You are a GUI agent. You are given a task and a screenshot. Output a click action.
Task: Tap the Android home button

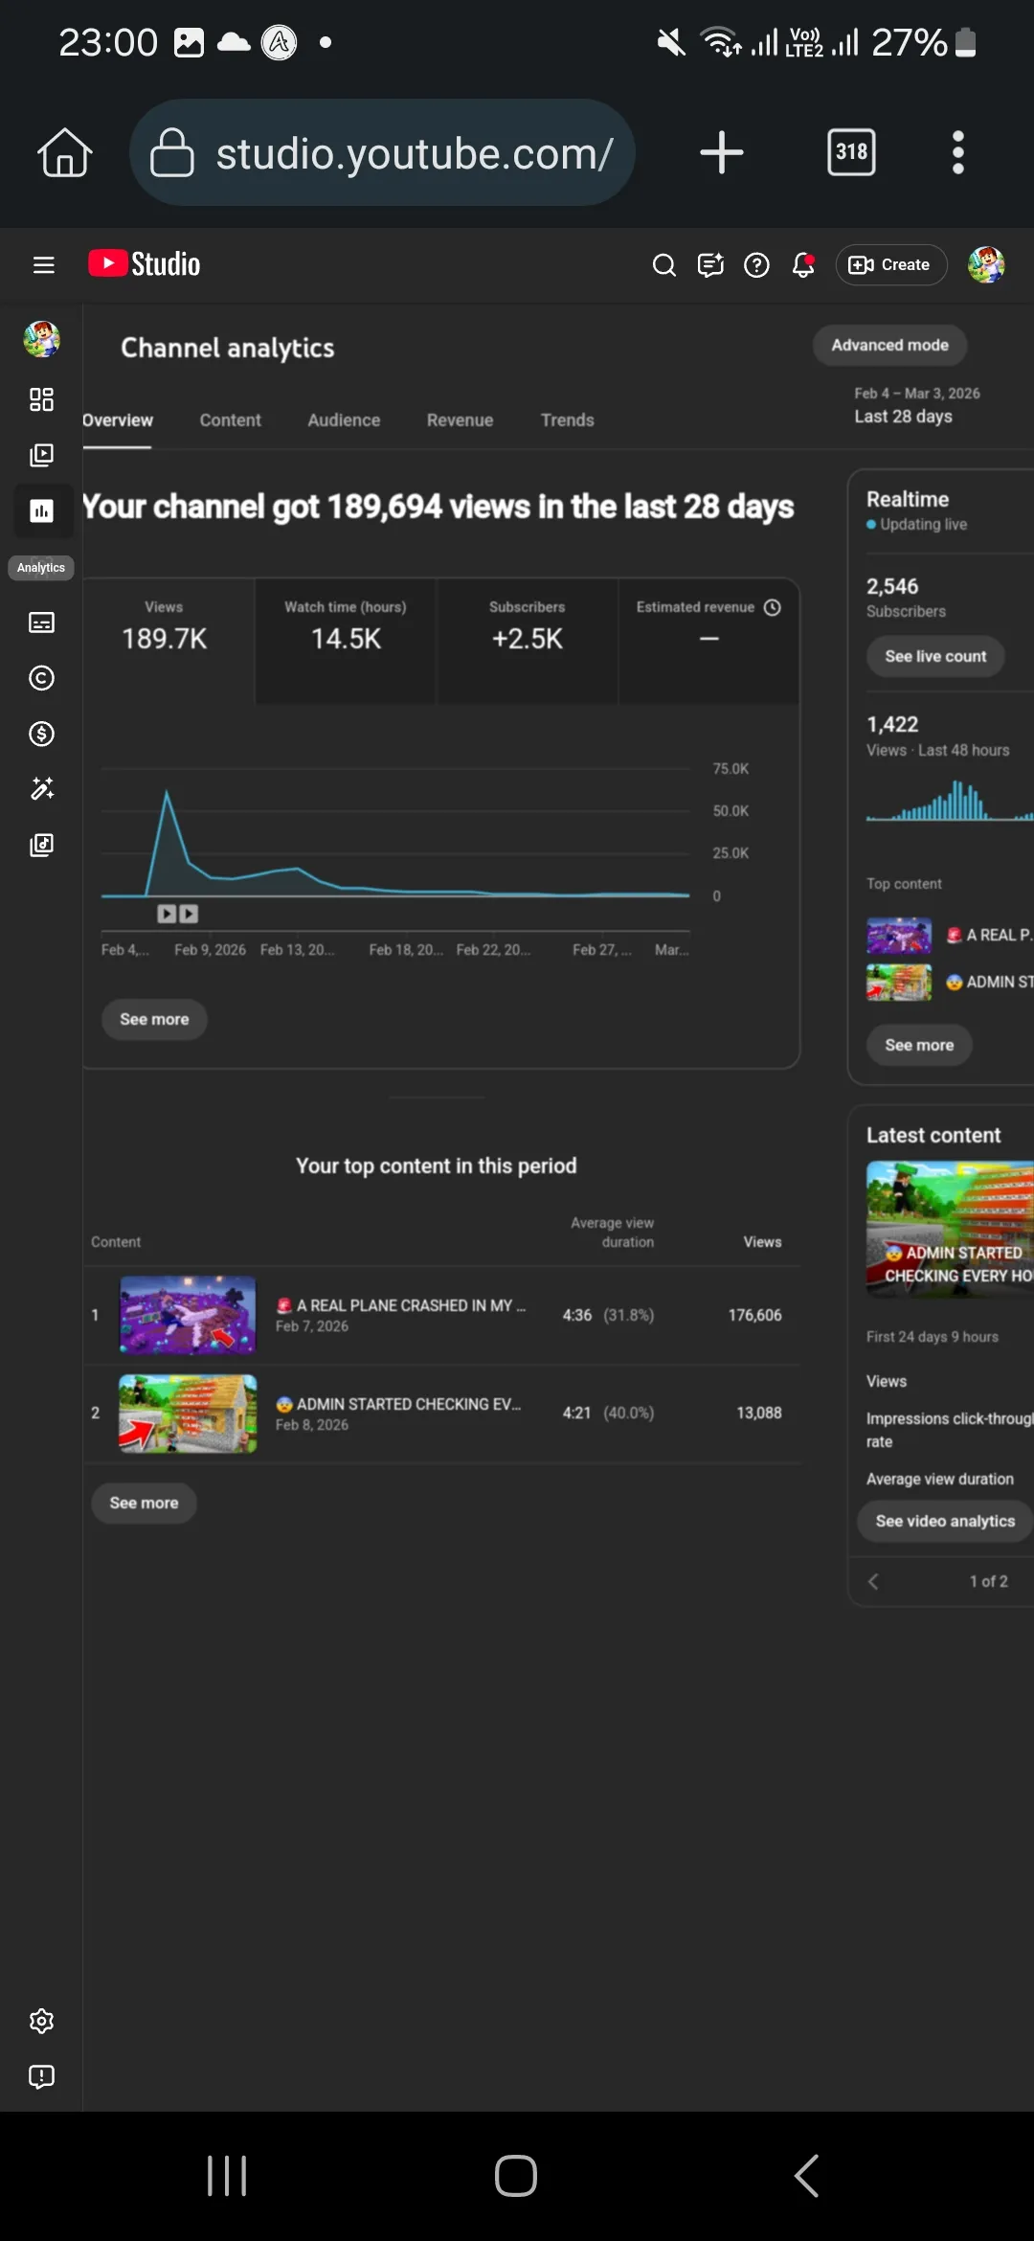(x=516, y=2176)
